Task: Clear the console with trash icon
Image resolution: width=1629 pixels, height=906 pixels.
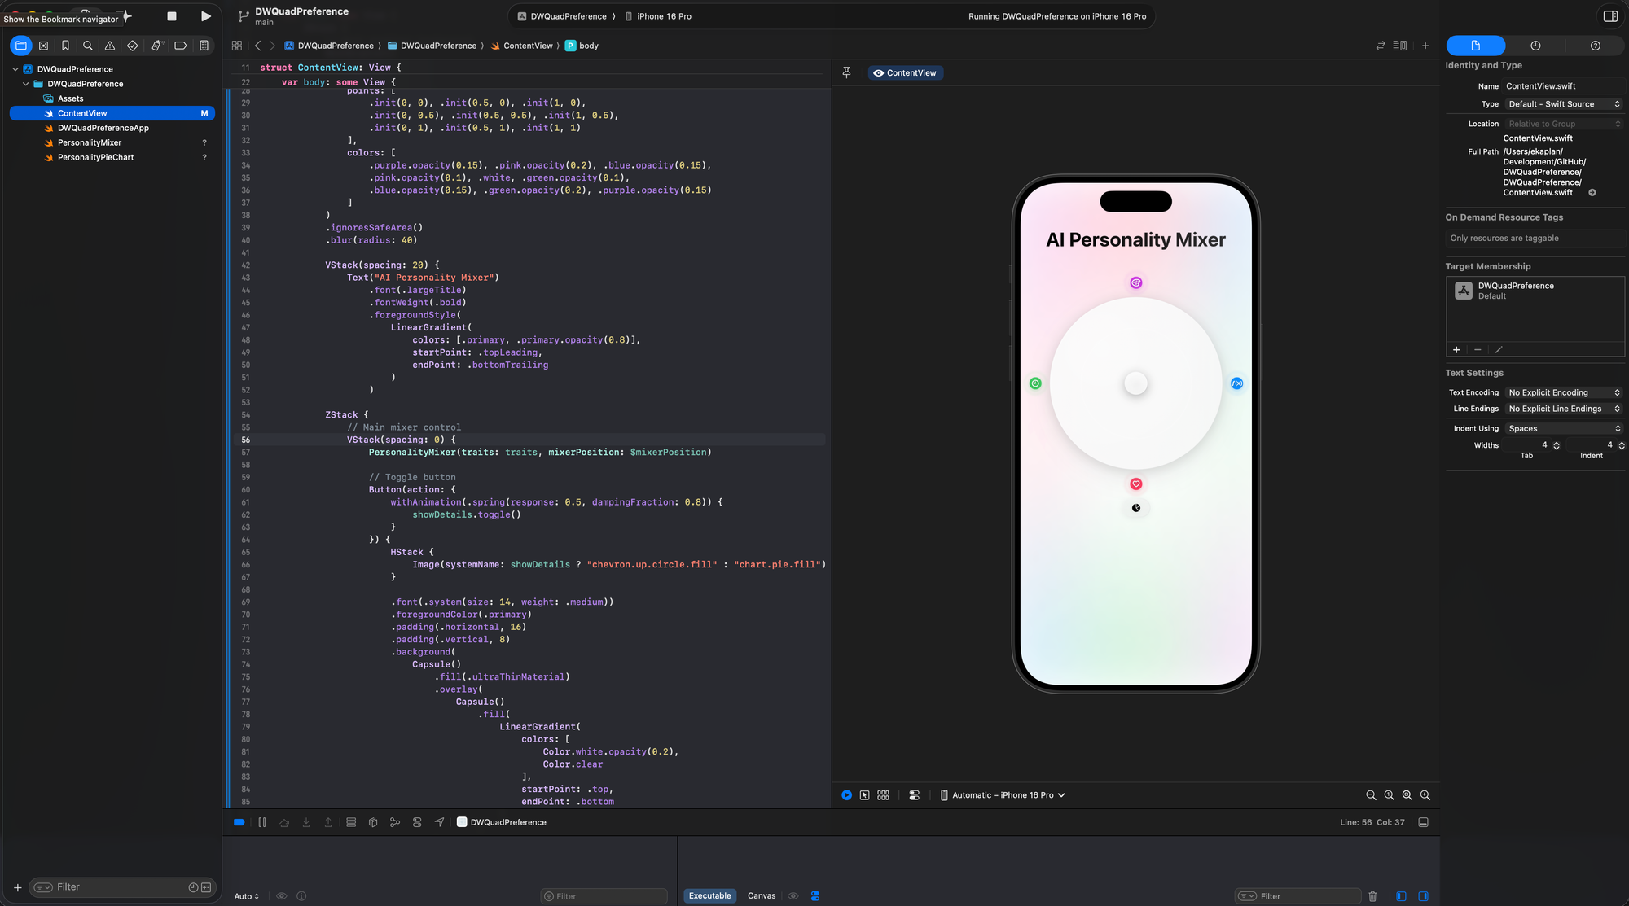Action: coord(1372,896)
